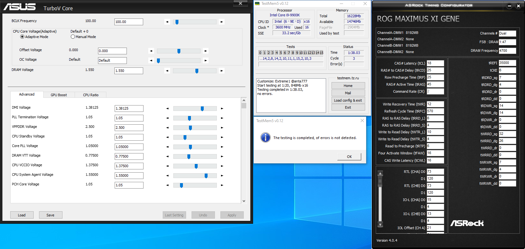This screenshot has width=525, height=249.
Task: Click the DRAM Frequency value field
Action: 507,51
